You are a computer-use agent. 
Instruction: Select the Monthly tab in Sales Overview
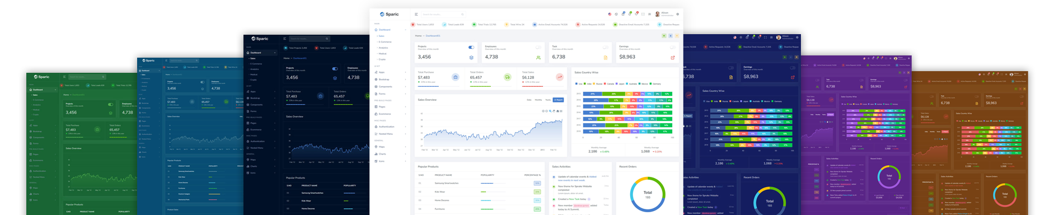(x=538, y=100)
